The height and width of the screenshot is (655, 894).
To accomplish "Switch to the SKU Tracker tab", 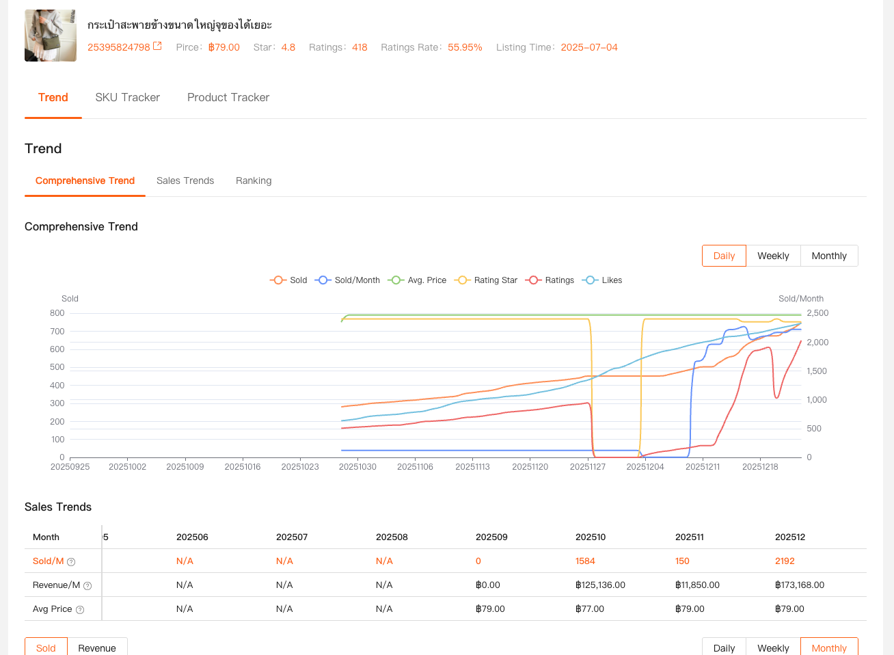I will 127,98.
